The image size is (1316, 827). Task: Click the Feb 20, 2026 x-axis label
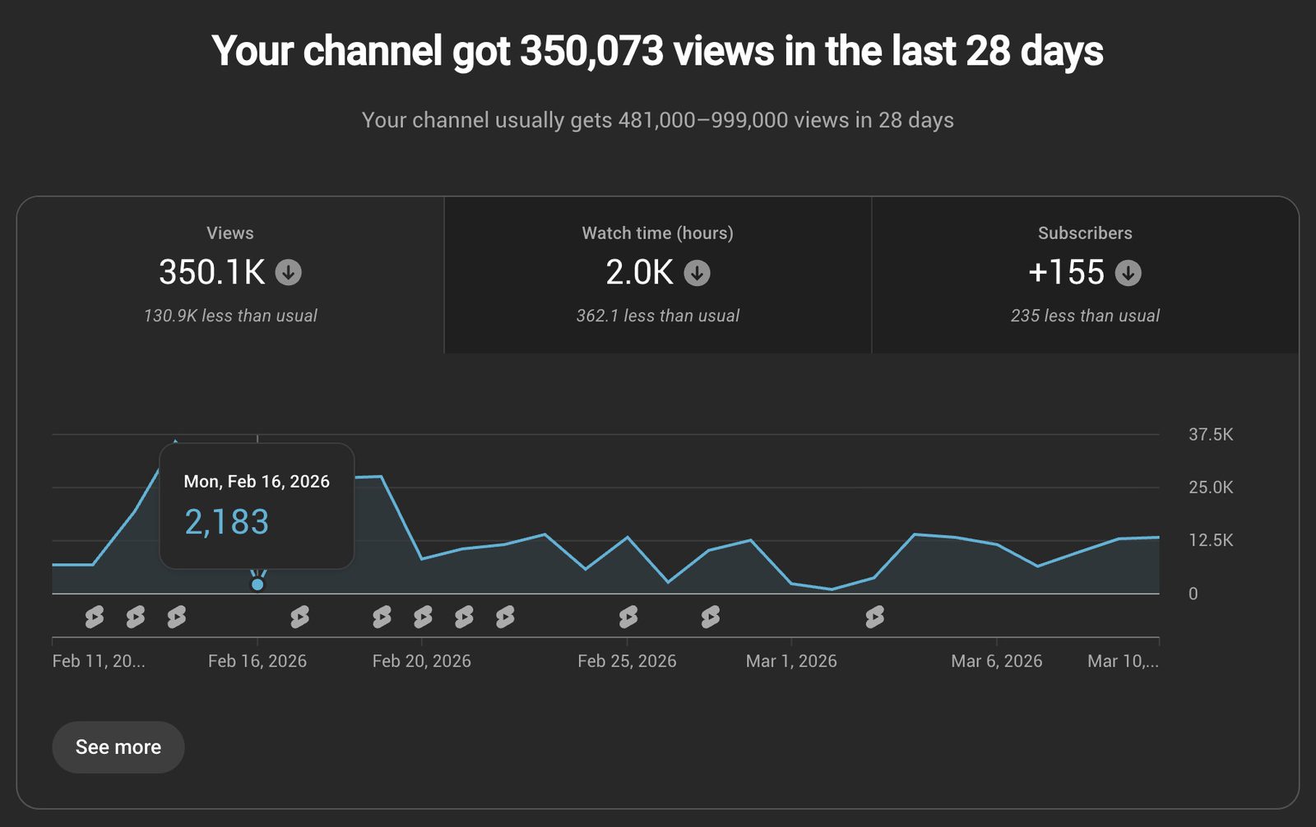point(422,661)
